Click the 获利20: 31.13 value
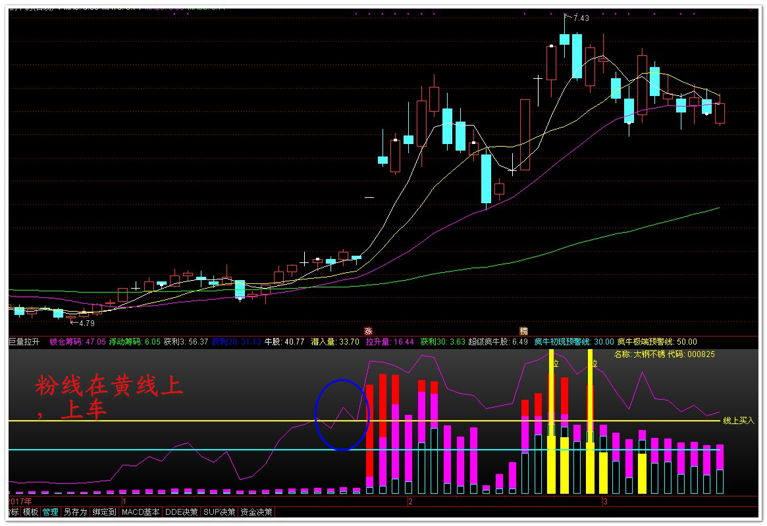Image resolution: width=767 pixels, height=526 pixels. pos(237,342)
